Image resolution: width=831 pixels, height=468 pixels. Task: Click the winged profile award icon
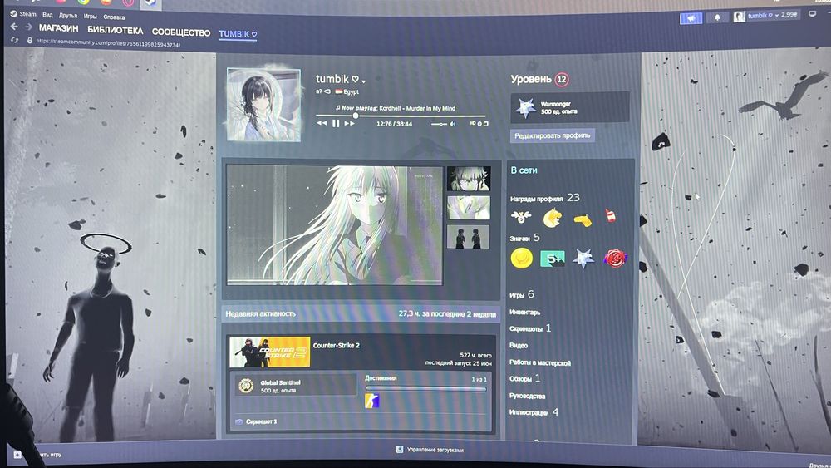[x=521, y=217]
